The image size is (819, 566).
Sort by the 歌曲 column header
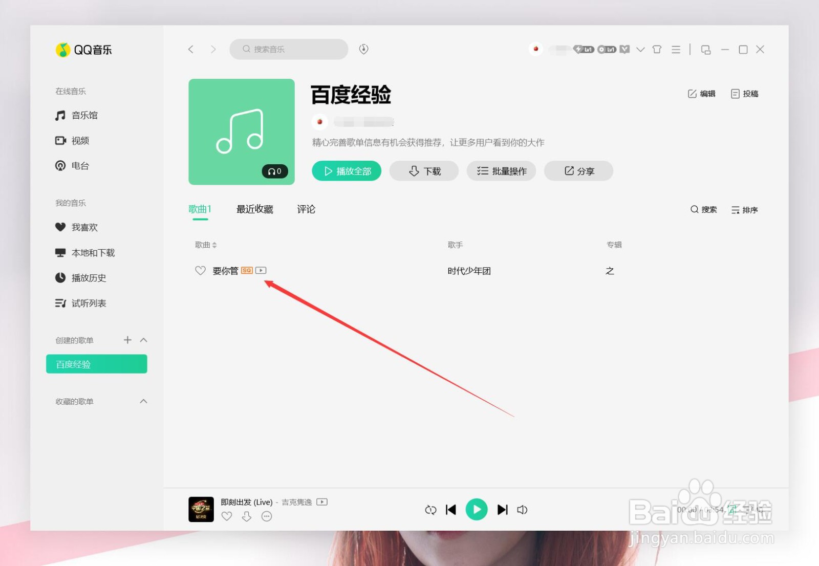(x=206, y=245)
